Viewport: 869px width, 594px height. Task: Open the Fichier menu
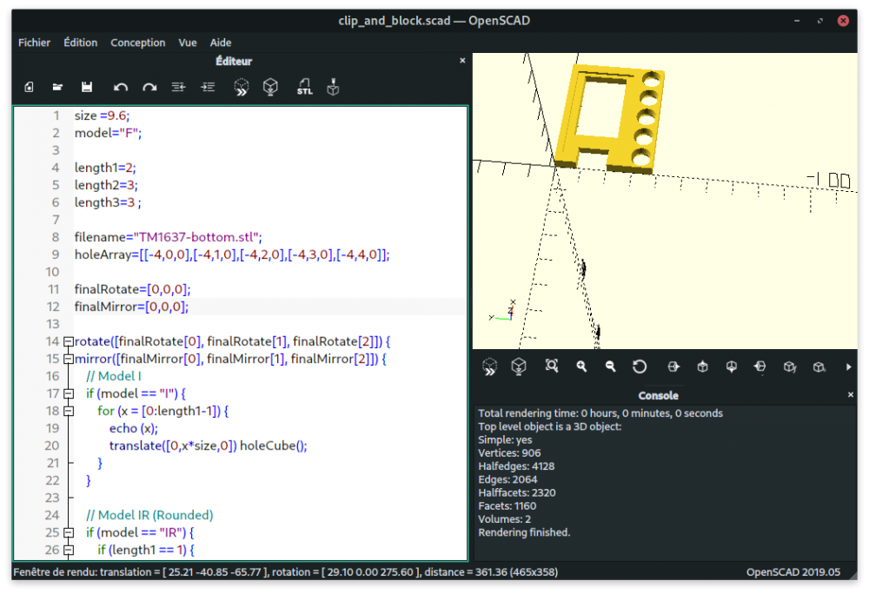tap(35, 43)
